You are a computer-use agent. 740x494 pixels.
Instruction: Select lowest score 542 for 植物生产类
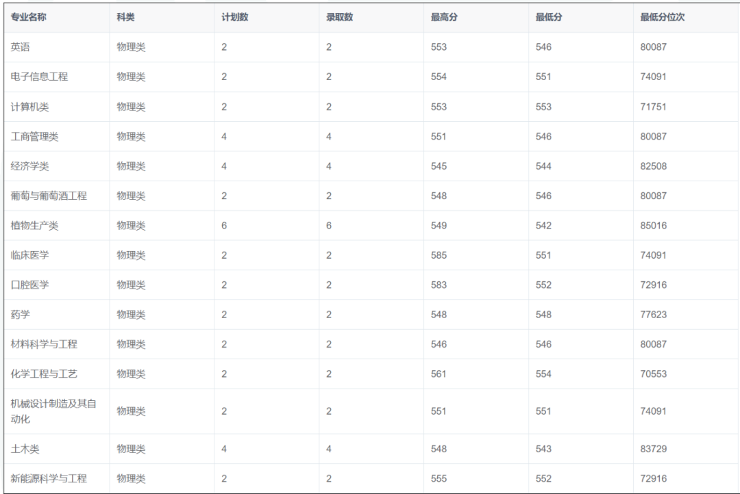pyautogui.click(x=543, y=225)
